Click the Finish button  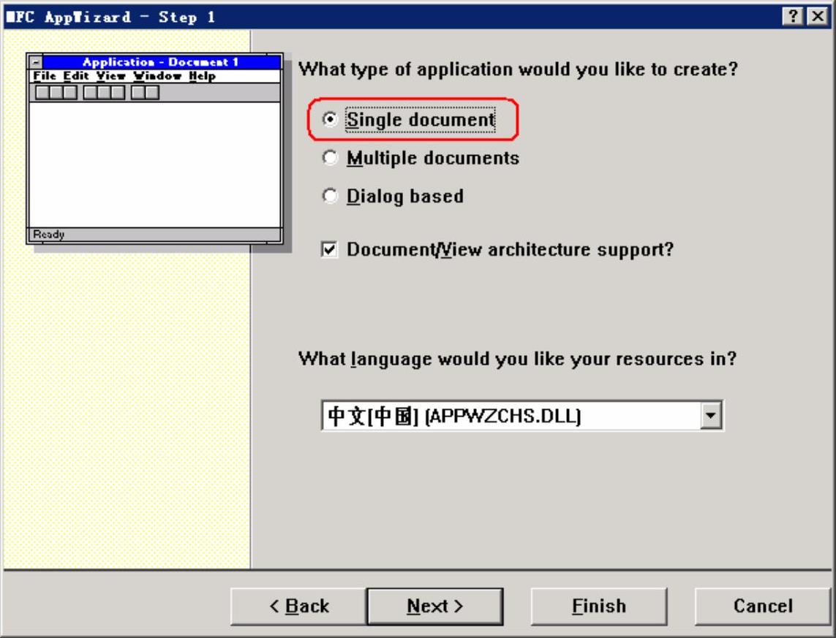click(599, 606)
